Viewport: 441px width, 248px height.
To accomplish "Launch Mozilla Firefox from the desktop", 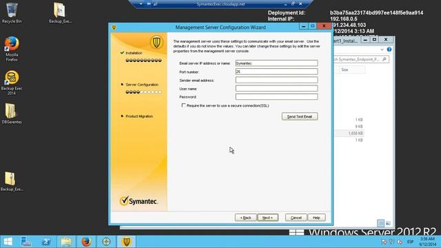I will point(12,49).
